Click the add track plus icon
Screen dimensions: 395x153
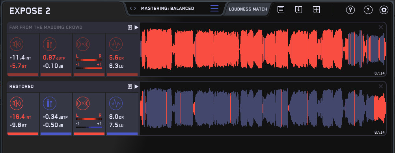click(x=316, y=10)
